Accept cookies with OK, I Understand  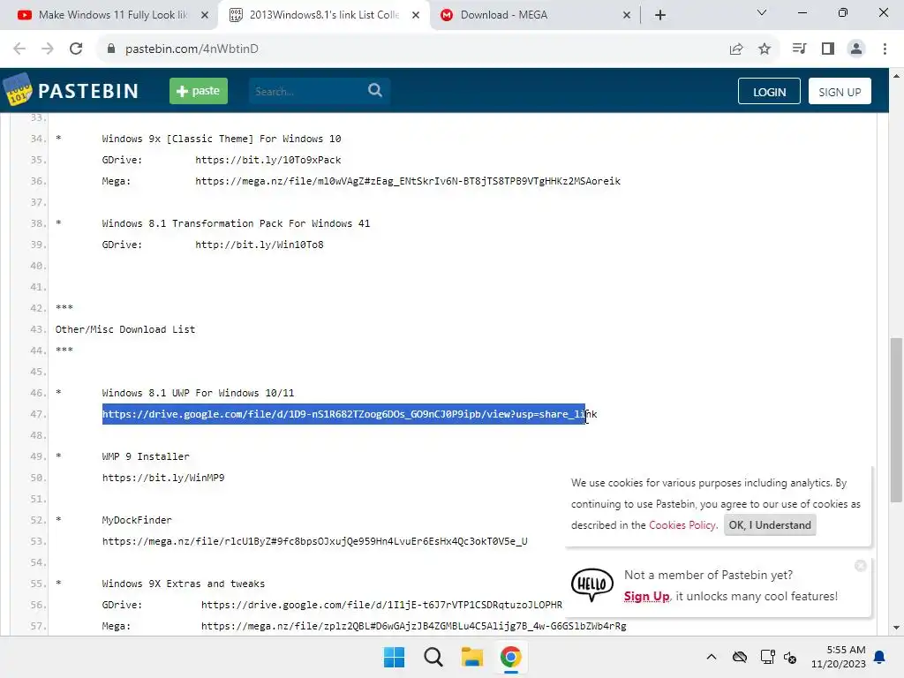click(770, 524)
